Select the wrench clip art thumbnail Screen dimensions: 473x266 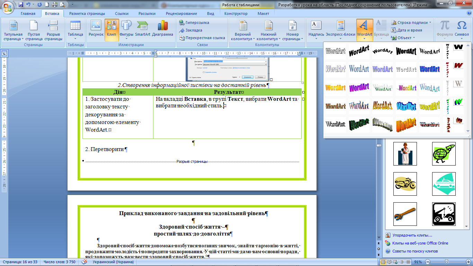coord(405,214)
